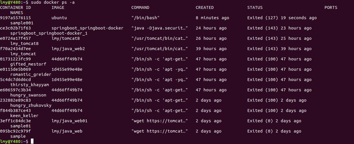Click the PORTS column header
Viewport: 354px width, 144px height.
[331, 7]
